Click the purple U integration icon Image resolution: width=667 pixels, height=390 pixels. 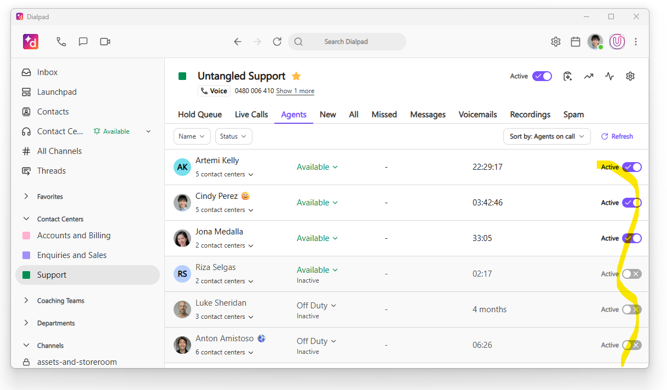pyautogui.click(x=617, y=42)
